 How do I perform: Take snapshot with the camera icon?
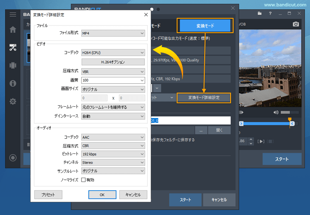[x=296, y=24]
